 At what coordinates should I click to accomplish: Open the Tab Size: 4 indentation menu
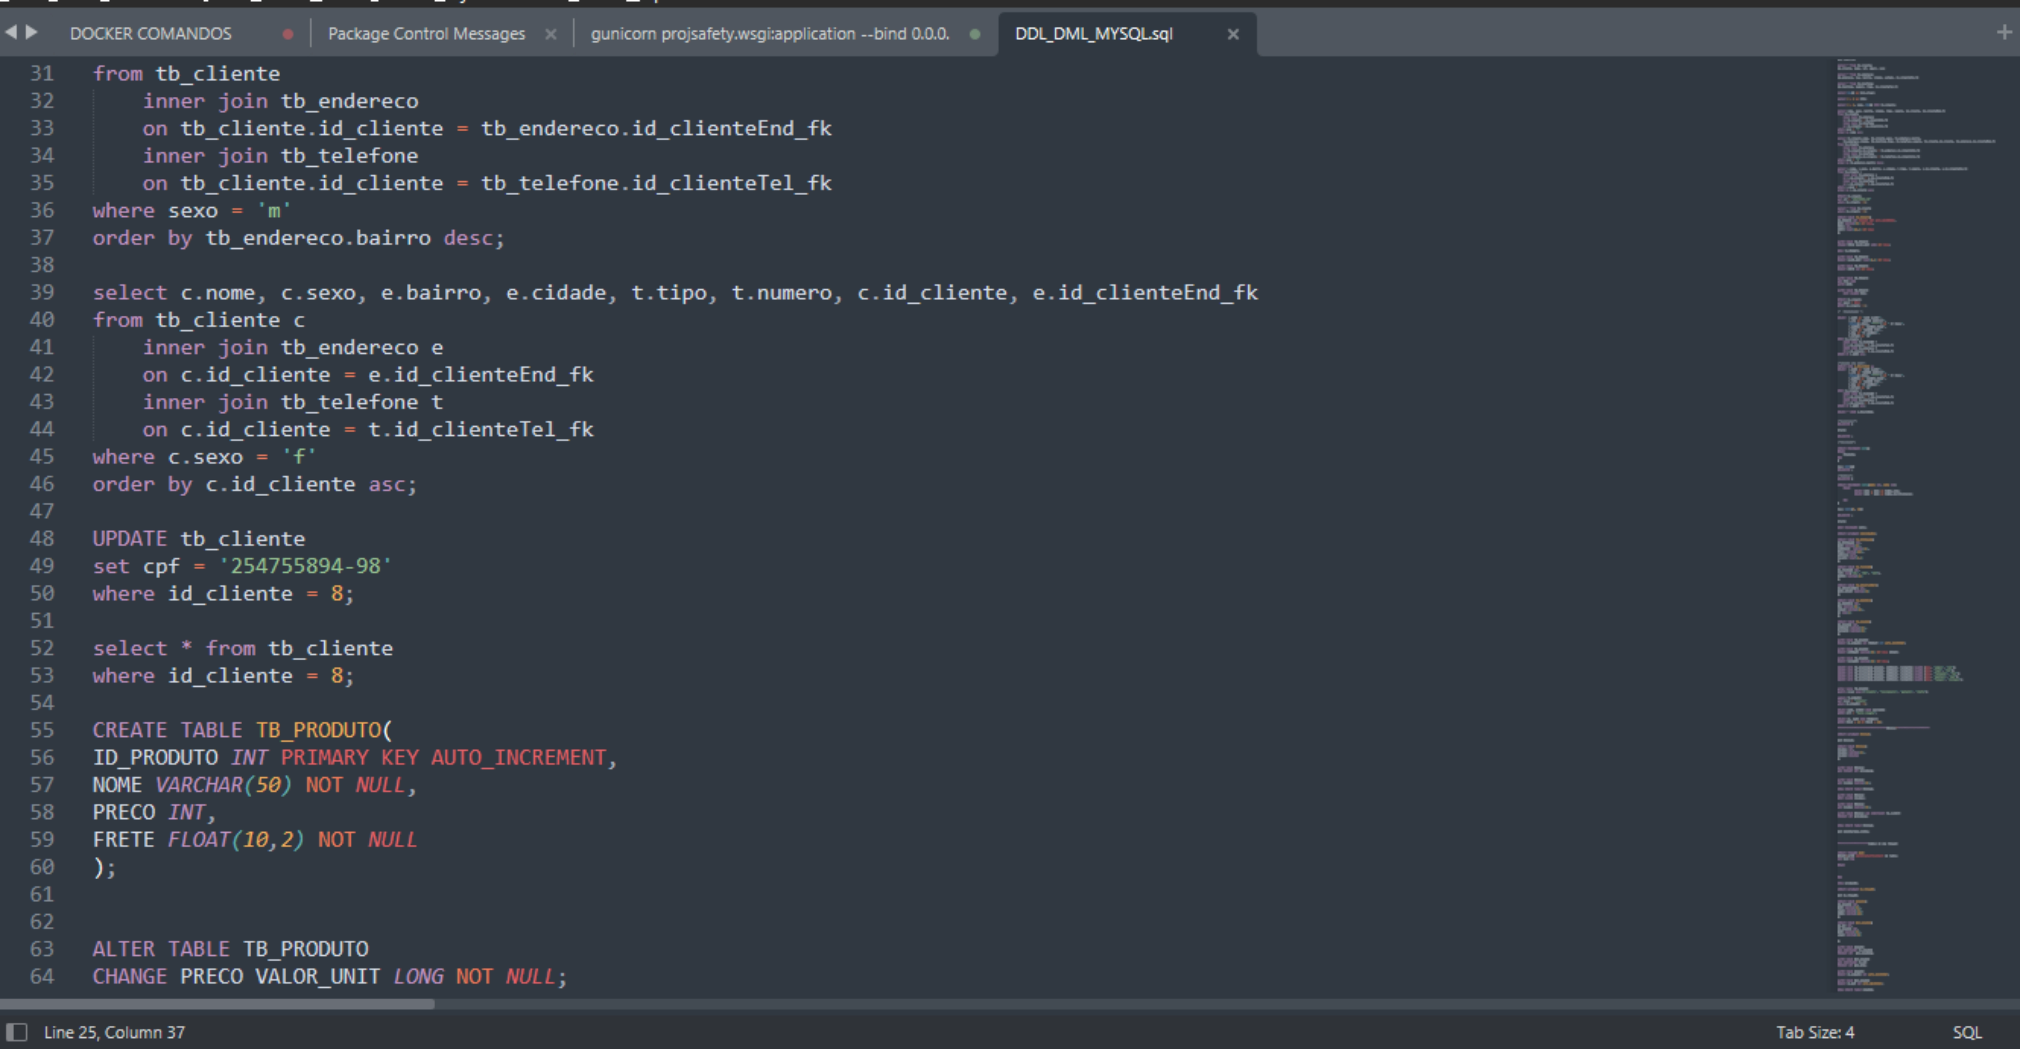tap(1815, 1032)
